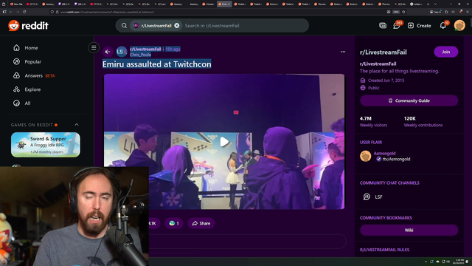
Task: Collapse the left navigation with hamburger button
Action: click(94, 47)
